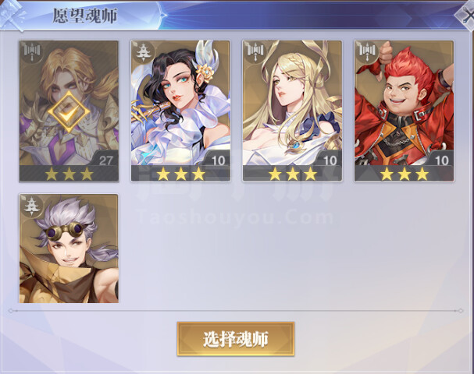Click star rating under red-haired hero
Viewport: 474px width, 374px height.
coord(405,174)
